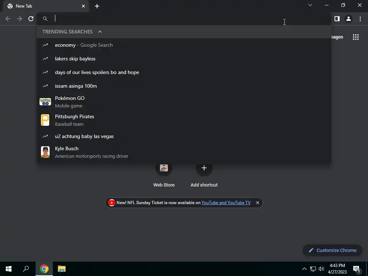Open Chrome's three-dot menu

(x=360, y=19)
